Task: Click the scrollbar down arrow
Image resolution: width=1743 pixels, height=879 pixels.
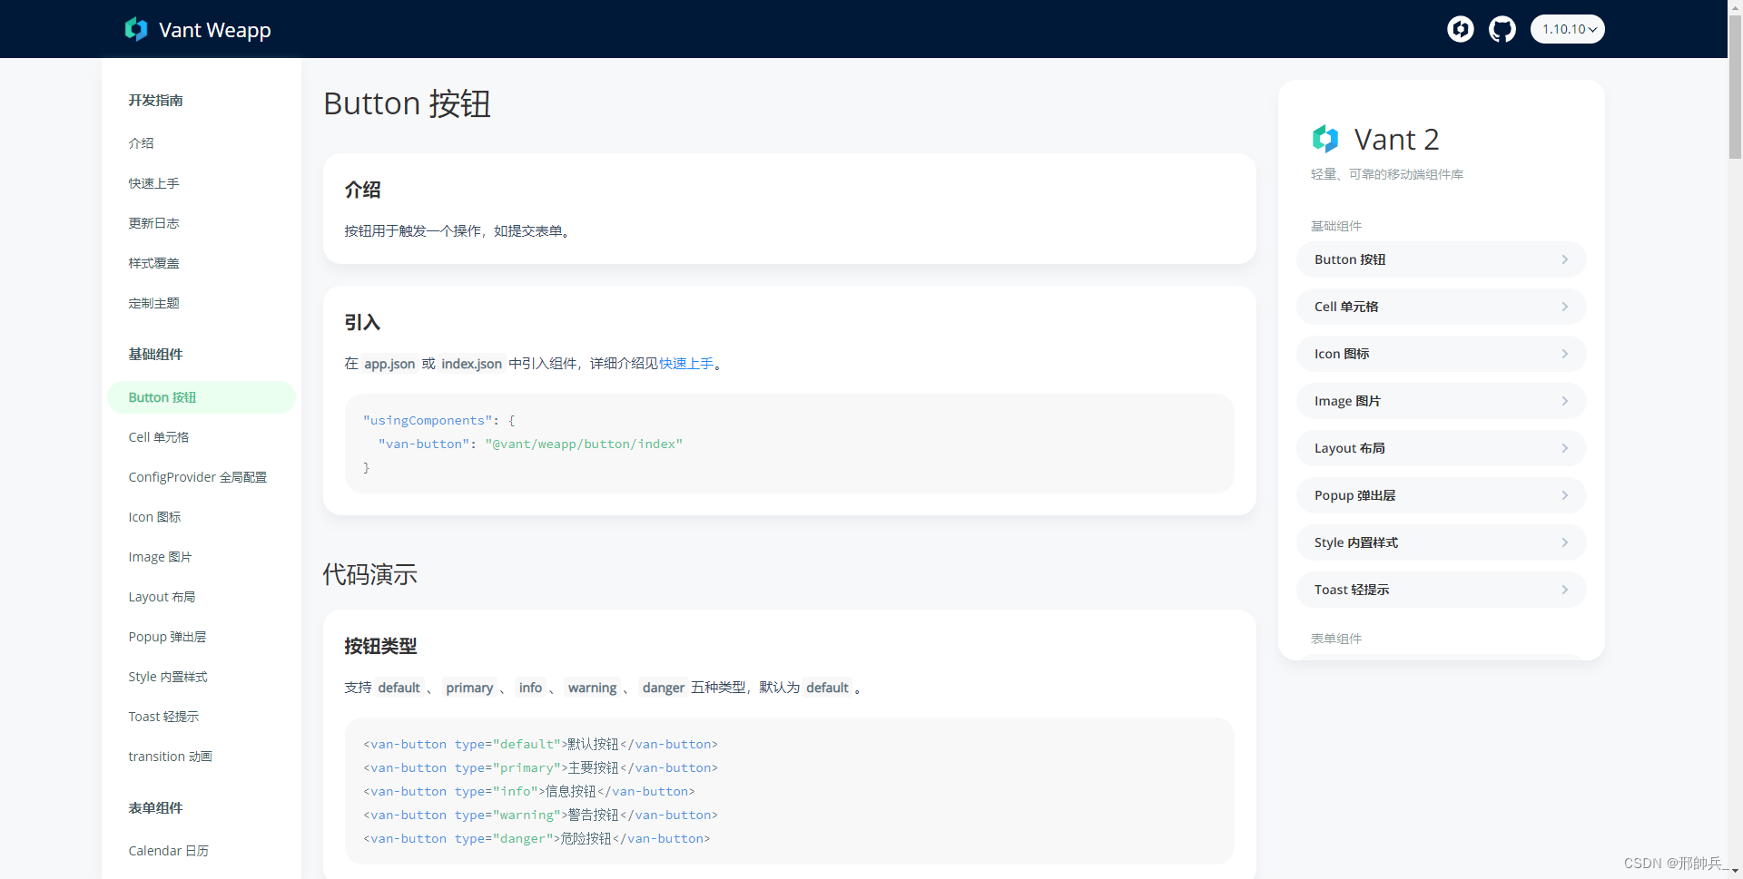Action: coord(1735,872)
